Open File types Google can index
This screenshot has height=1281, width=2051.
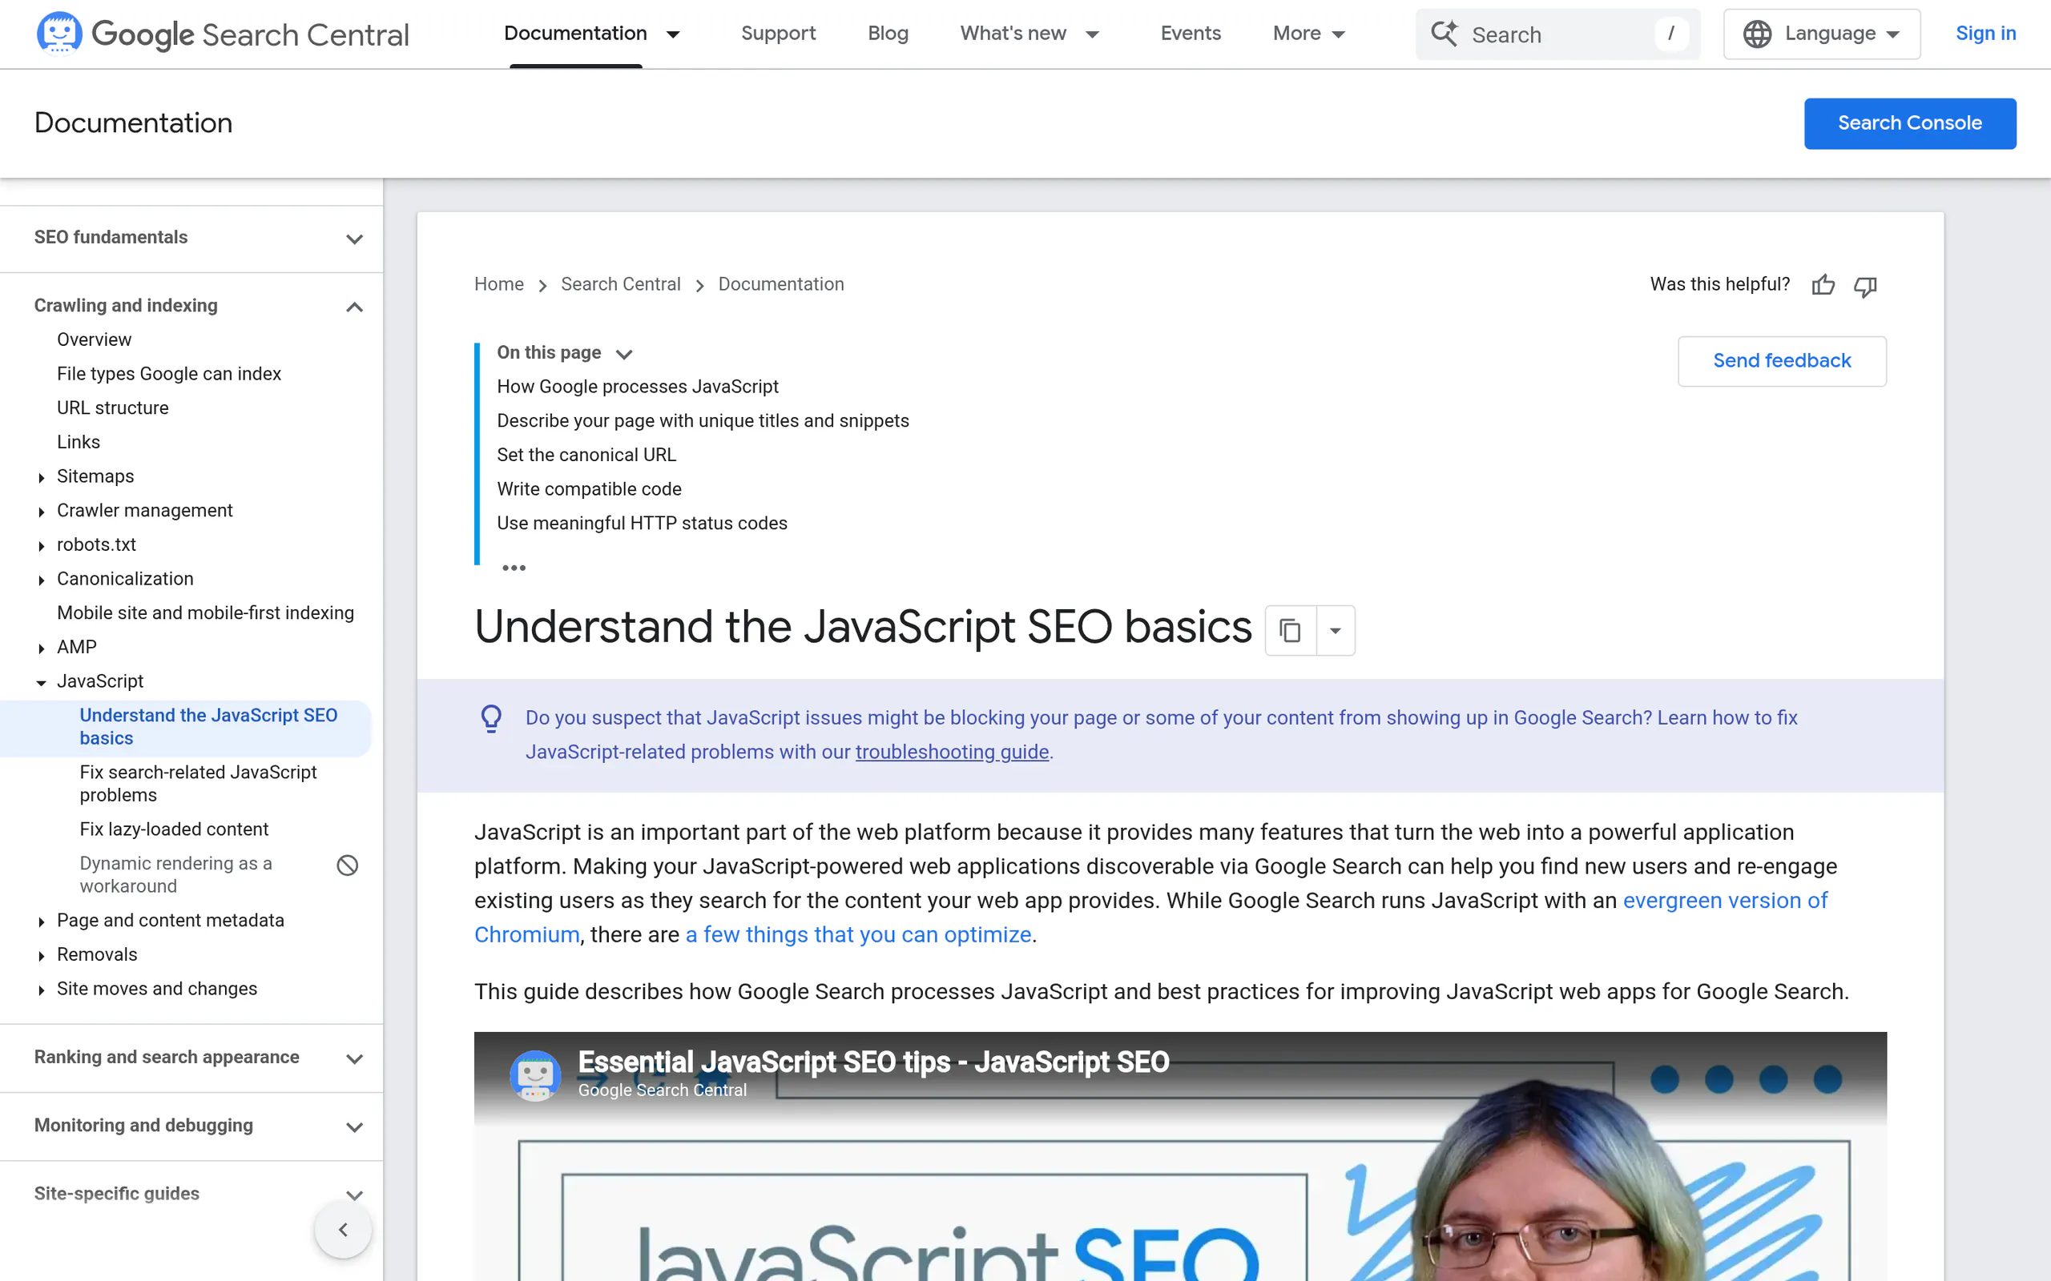coord(169,374)
